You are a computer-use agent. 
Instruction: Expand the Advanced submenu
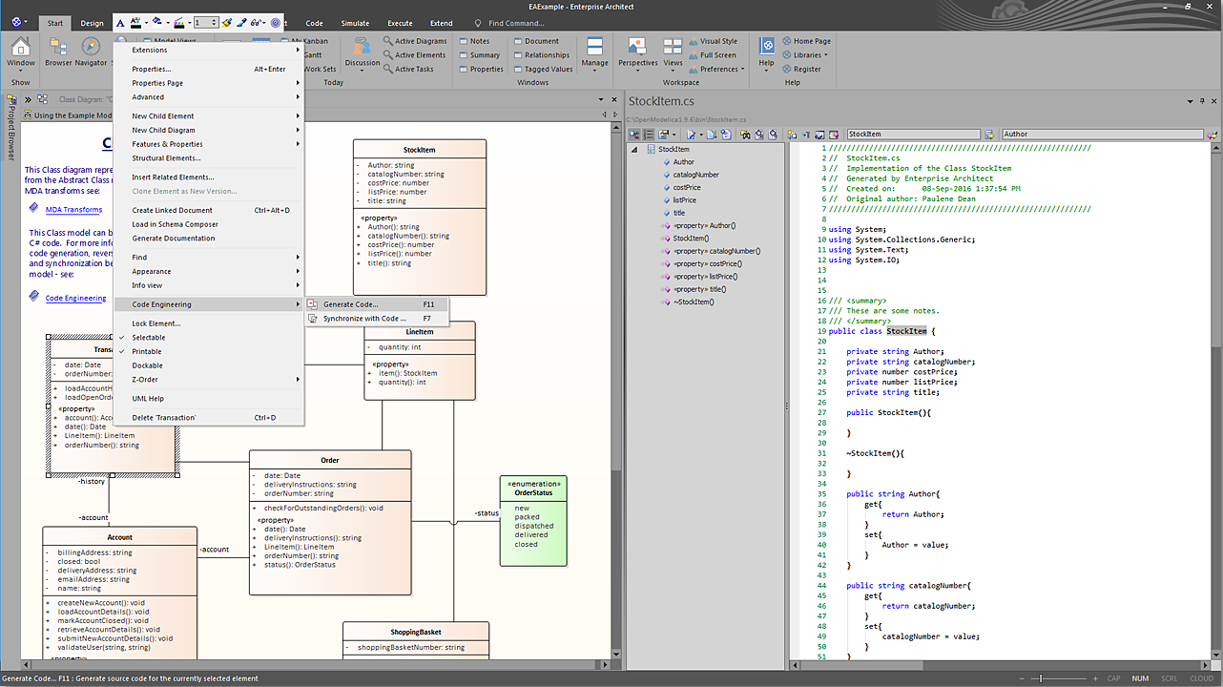(209, 97)
